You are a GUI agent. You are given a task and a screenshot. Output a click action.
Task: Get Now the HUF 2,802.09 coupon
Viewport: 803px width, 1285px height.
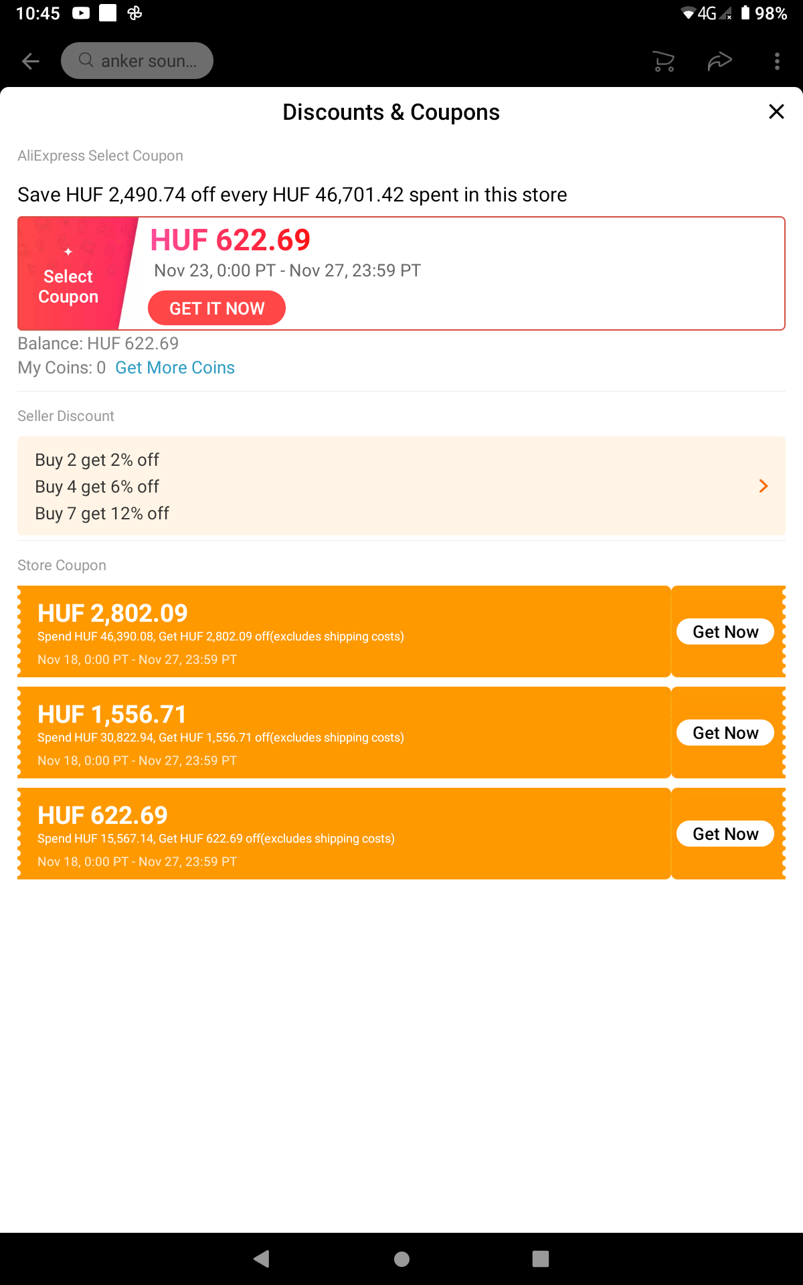click(725, 632)
